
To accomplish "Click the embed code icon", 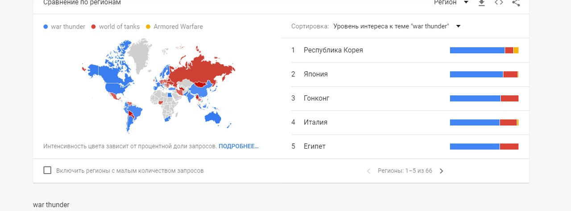I will (x=499, y=3).
